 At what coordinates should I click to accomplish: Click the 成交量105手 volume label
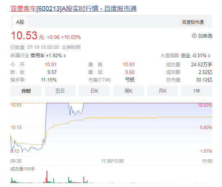pyautogui.click(x=23, y=169)
